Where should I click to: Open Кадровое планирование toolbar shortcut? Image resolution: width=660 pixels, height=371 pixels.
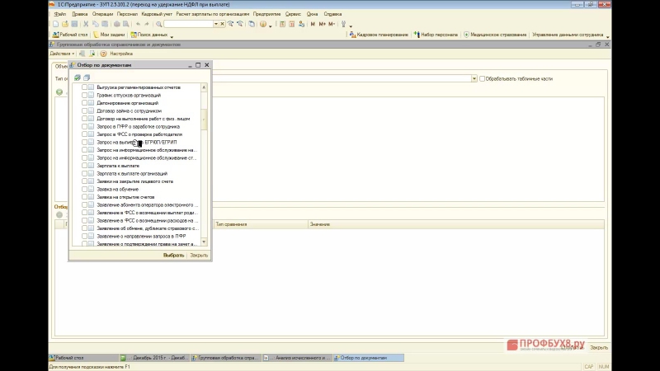point(384,35)
